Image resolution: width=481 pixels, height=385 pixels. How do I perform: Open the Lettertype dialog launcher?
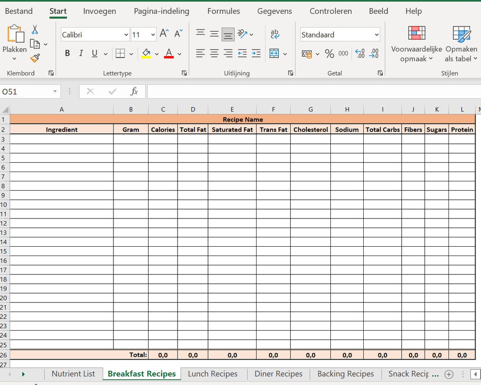(x=184, y=73)
